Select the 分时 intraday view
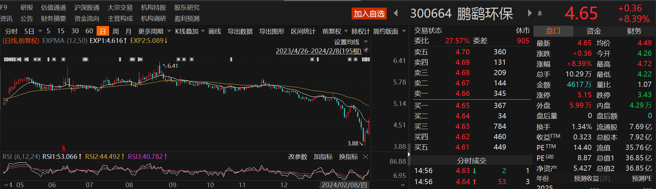This screenshot has height=189, width=656. [11, 31]
